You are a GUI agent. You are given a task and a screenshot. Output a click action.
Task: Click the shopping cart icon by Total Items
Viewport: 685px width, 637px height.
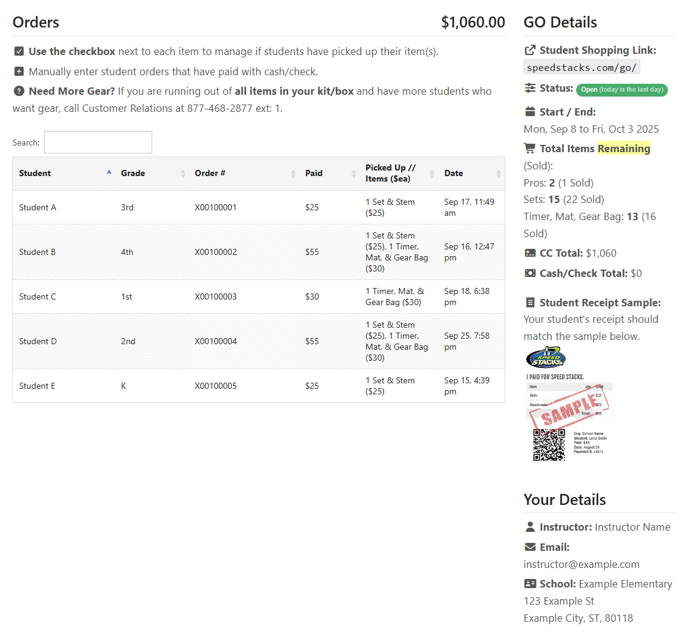(530, 149)
